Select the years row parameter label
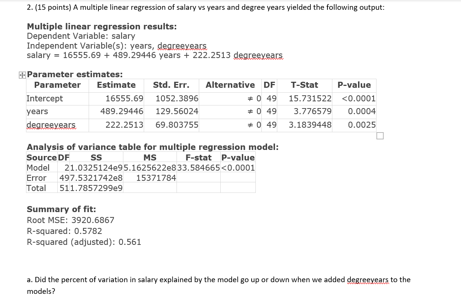461x301 pixels. [37, 112]
